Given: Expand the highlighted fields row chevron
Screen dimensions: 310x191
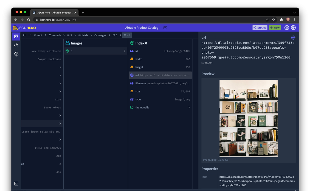Looking at the screenshot, I should click(x=60, y=124).
